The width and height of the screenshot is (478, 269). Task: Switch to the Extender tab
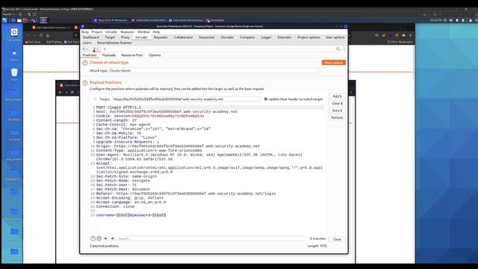coord(285,37)
